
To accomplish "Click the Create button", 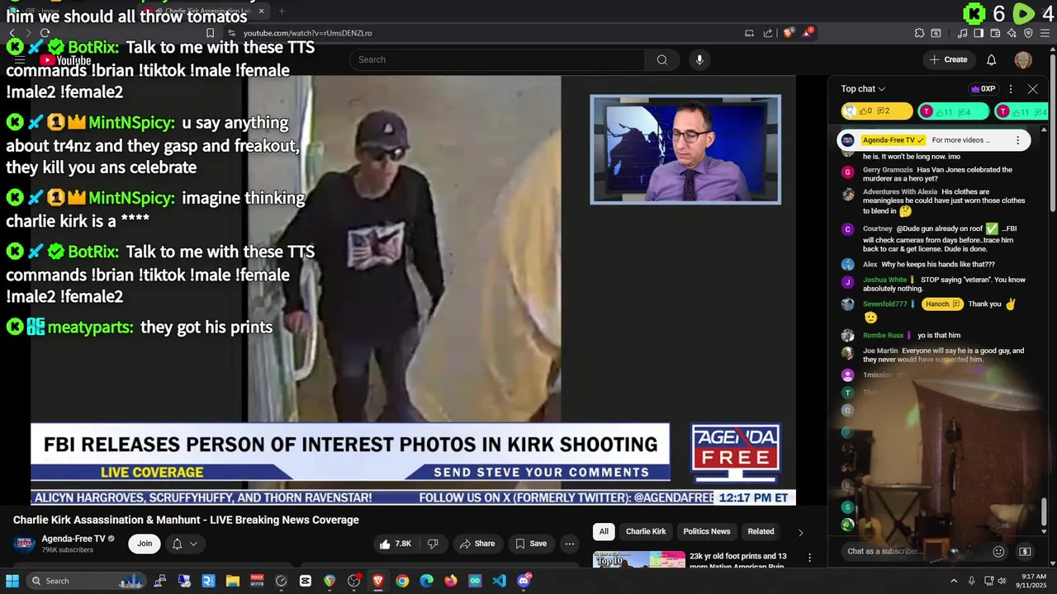I will [x=948, y=59].
